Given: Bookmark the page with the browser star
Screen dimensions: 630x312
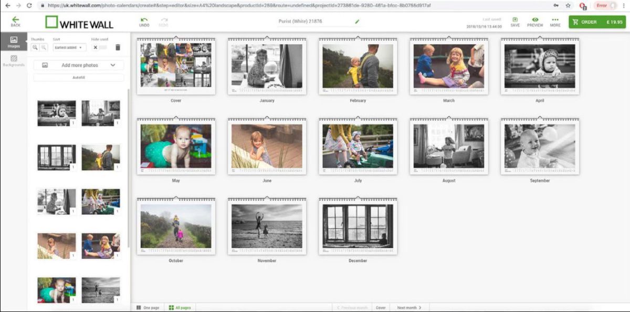Looking at the screenshot, I should point(568,6).
